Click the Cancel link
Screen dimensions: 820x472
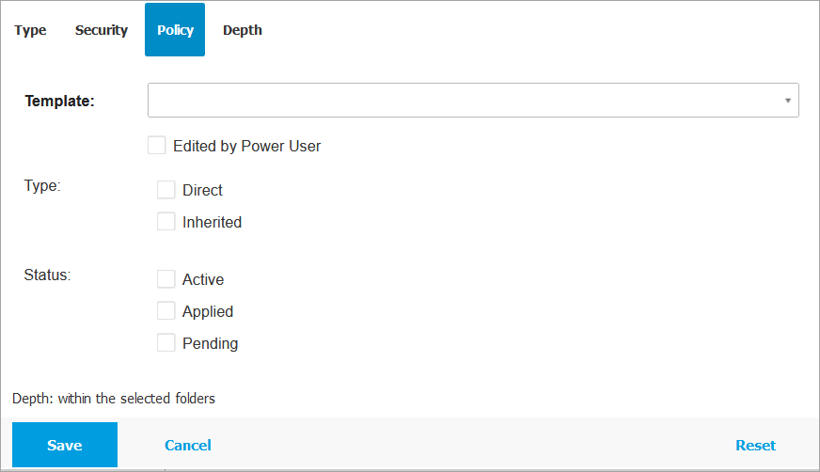pos(187,446)
